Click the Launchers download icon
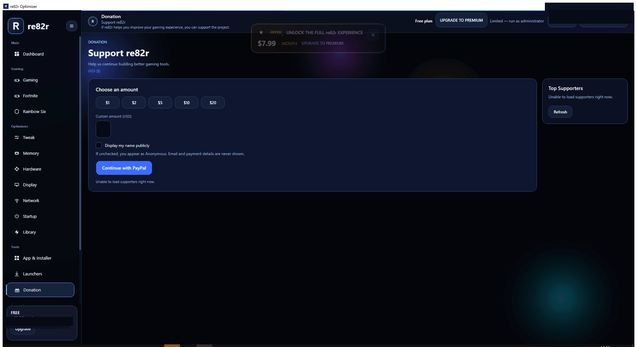The height and width of the screenshot is (347, 637). pyautogui.click(x=17, y=274)
